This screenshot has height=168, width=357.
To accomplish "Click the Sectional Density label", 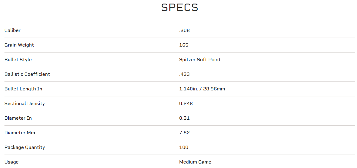I will [24, 104].
